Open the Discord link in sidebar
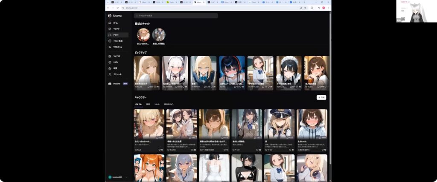Image resolution: width=437 pixels, height=182 pixels. tap(115, 84)
